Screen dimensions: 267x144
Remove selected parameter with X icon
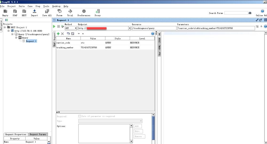coord(62,34)
